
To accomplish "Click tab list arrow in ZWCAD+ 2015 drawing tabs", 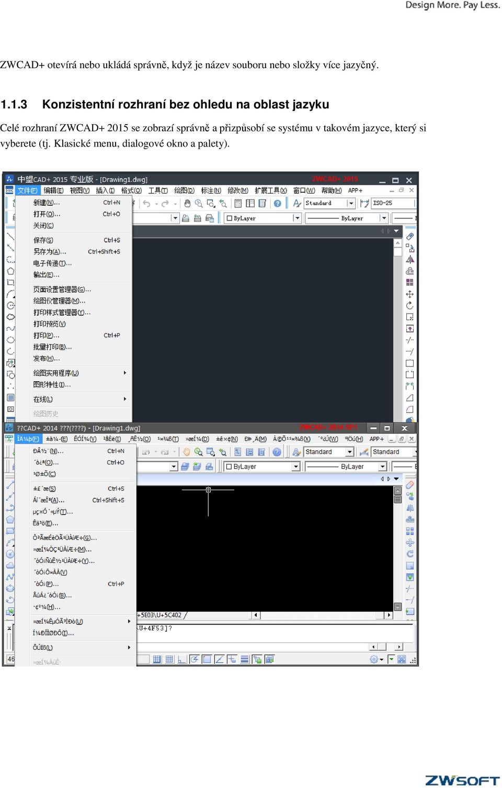I will [397, 231].
